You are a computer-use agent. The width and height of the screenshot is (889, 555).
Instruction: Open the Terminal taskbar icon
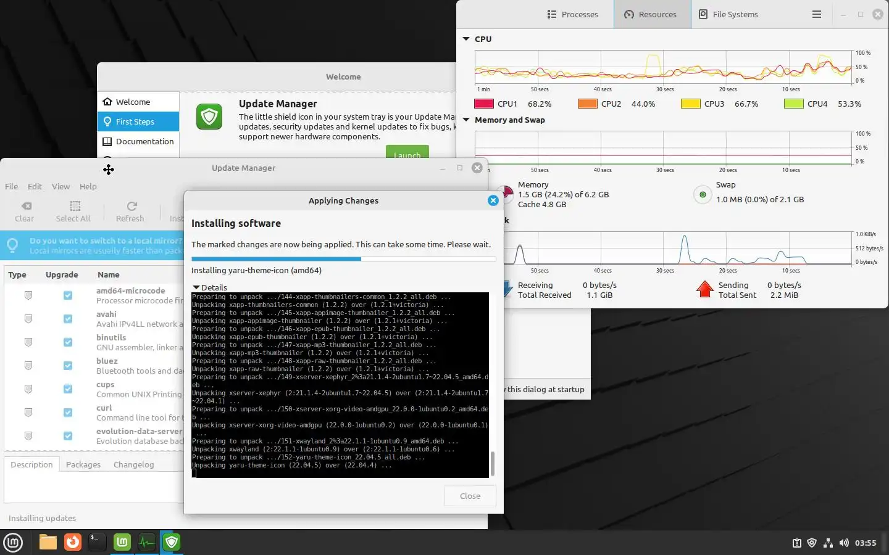[98, 543]
